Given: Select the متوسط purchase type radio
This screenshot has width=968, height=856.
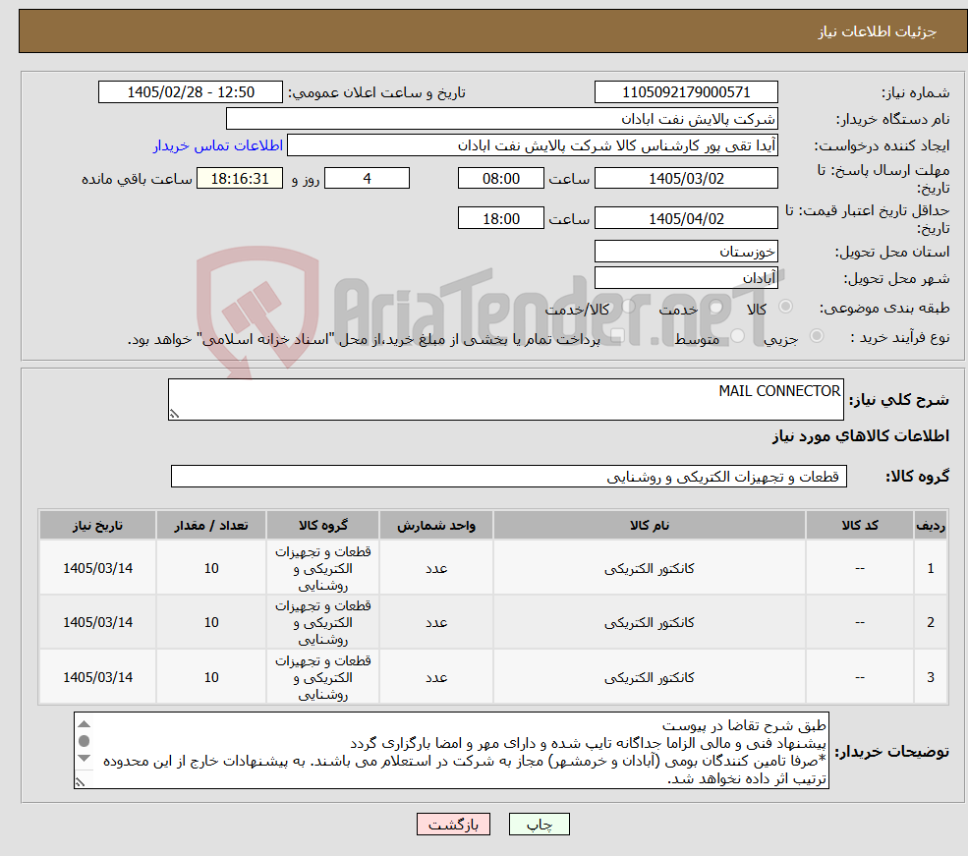Looking at the screenshot, I should coord(738,336).
